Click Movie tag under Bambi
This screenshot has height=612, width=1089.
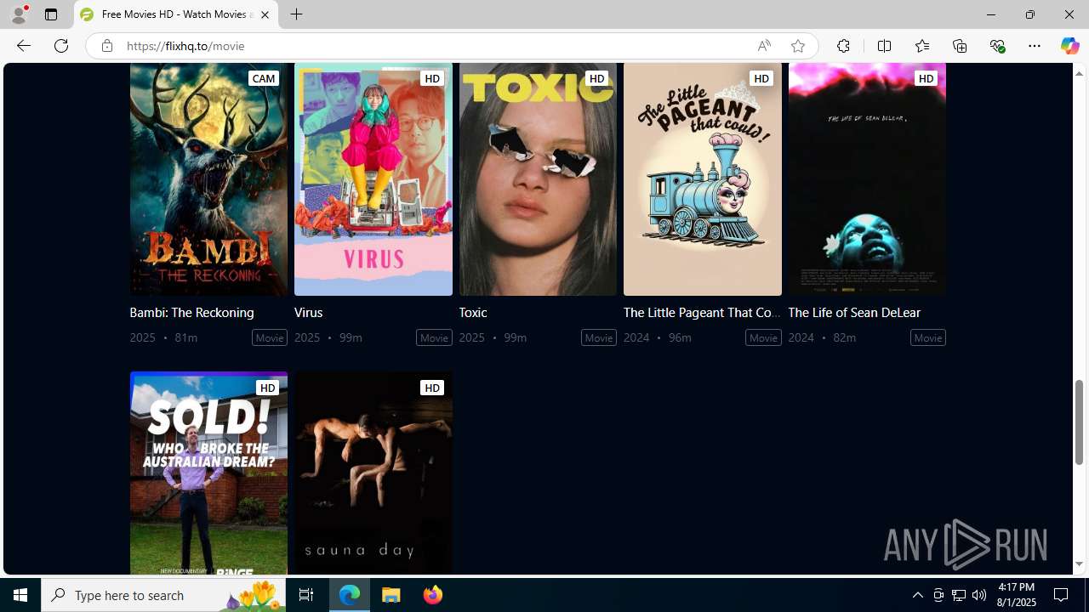pyautogui.click(x=270, y=337)
